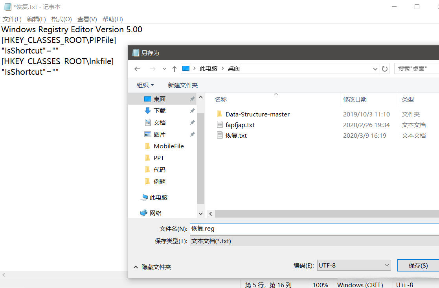
Task: Open Notepad 帮助(H) menu
Action: [x=112, y=19]
